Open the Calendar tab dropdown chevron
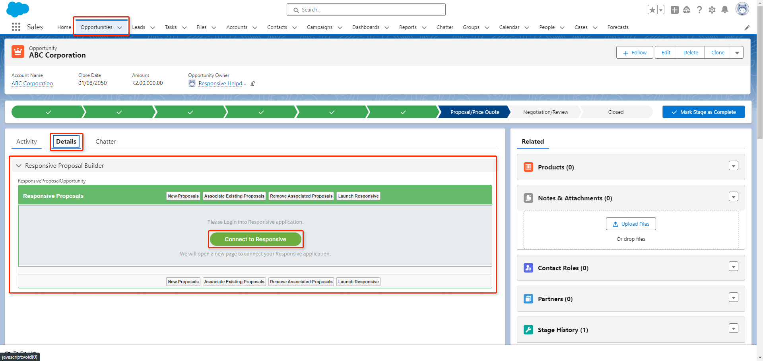This screenshot has height=361, width=763. (x=527, y=27)
